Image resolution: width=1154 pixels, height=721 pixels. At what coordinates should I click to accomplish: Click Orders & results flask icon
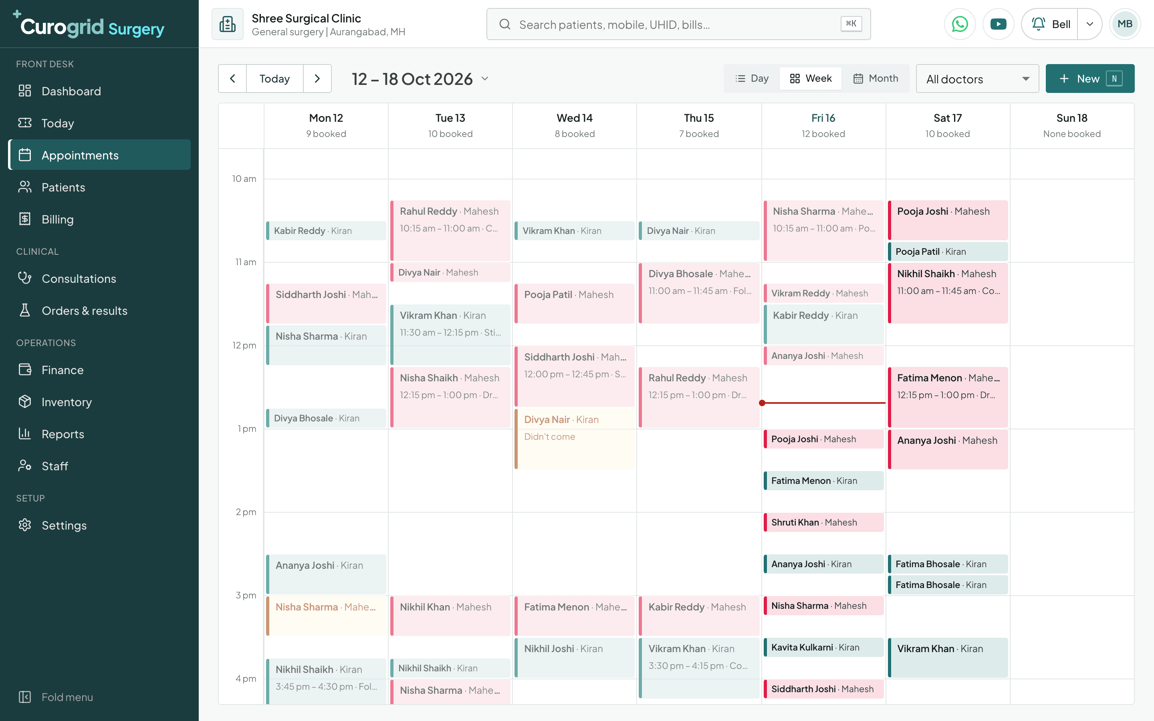(25, 310)
